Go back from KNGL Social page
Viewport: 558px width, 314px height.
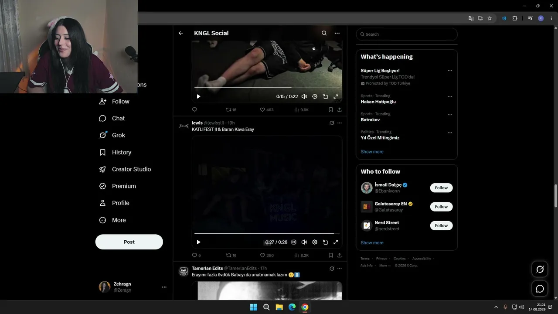click(x=181, y=33)
